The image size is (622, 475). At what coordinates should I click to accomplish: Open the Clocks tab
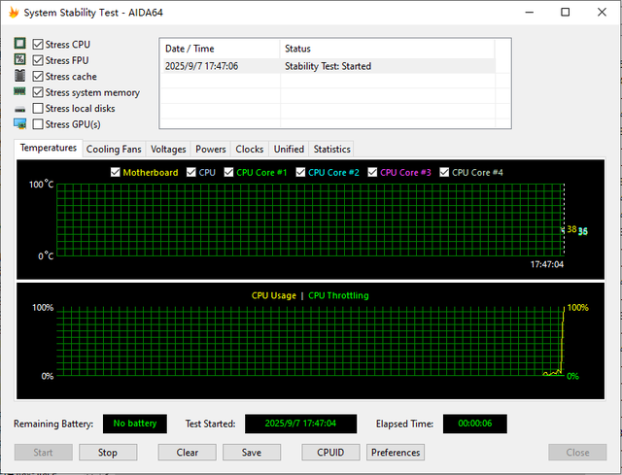point(250,149)
